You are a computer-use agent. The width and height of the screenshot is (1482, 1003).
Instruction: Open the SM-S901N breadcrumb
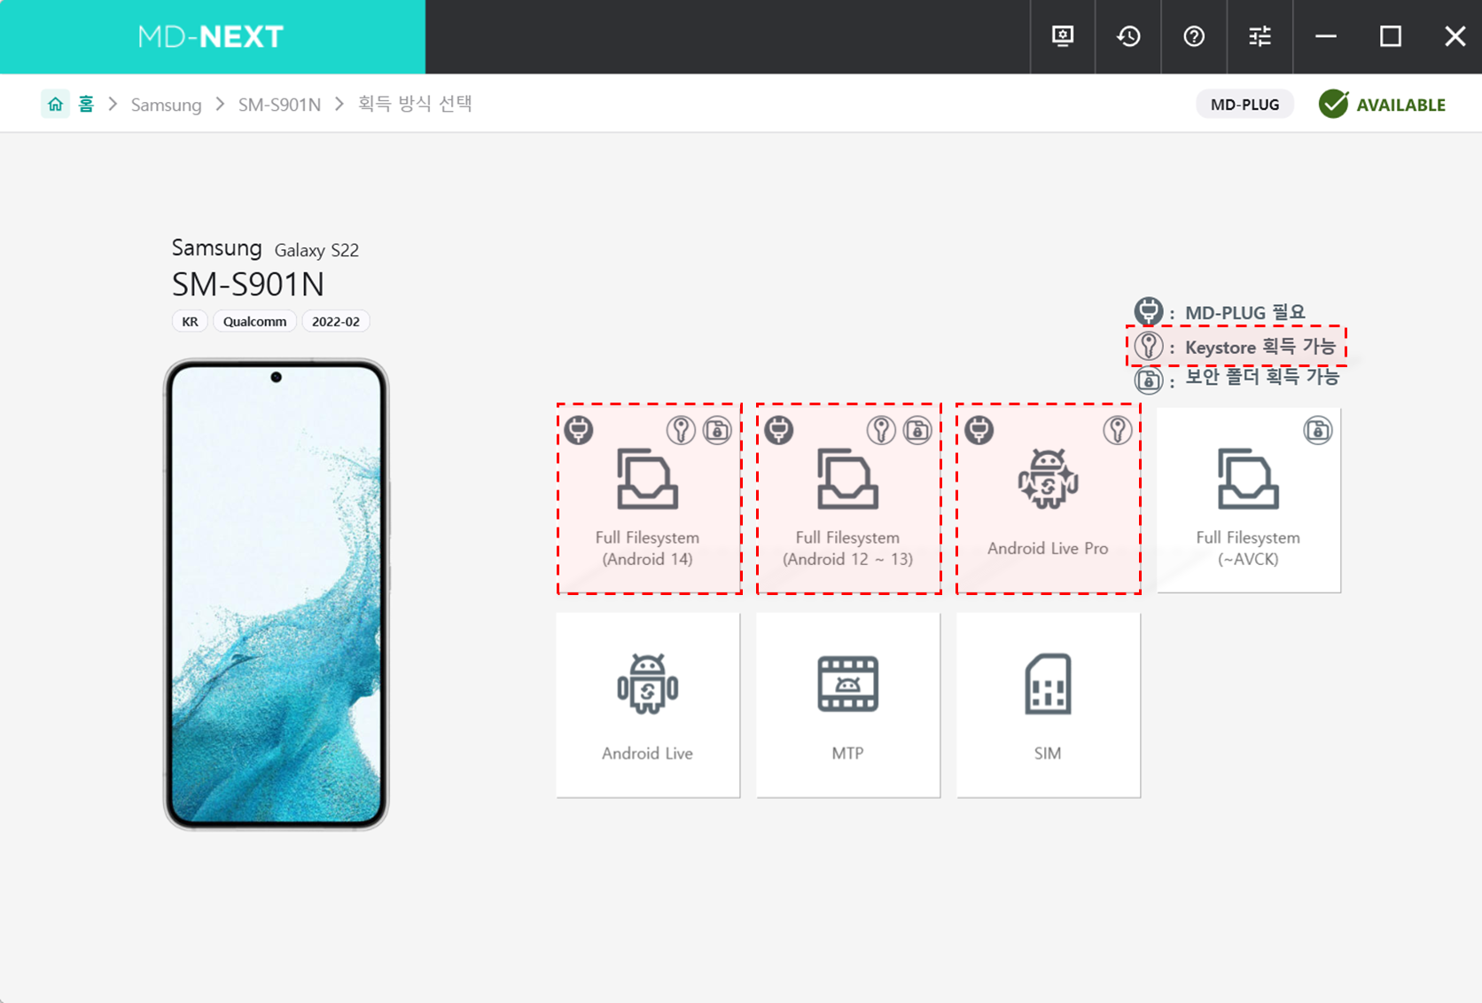[x=279, y=105]
